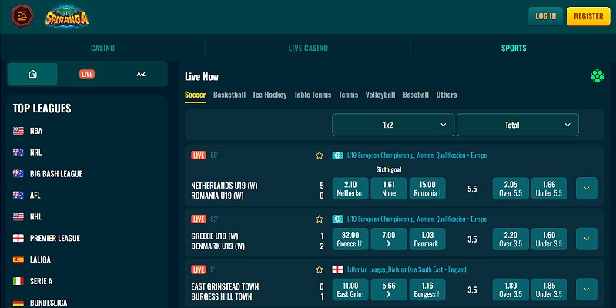Bet 1.16 on Burgess Hill
The image size is (616, 308).
427,290
